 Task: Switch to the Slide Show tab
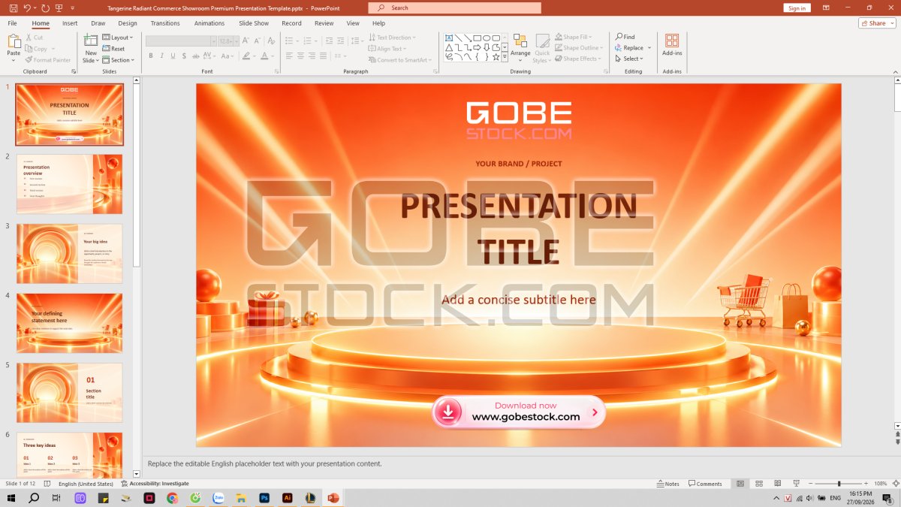[x=254, y=23]
